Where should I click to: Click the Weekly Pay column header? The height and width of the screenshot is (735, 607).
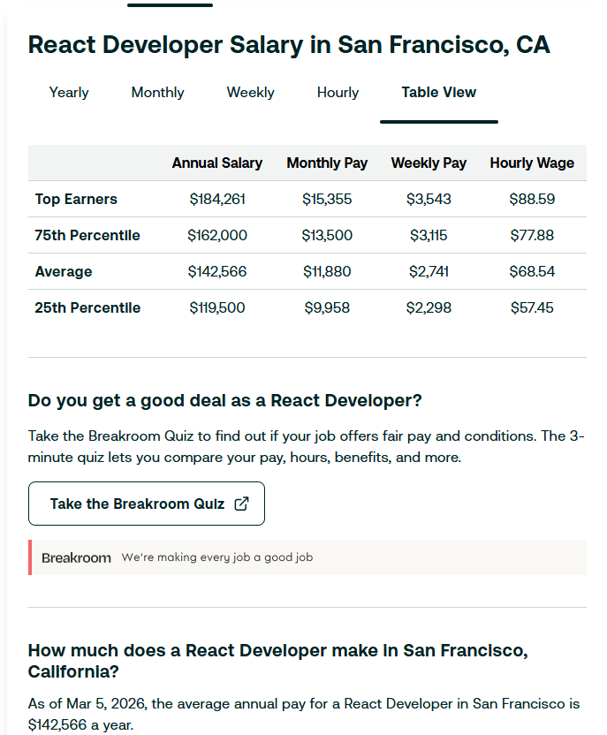click(429, 163)
